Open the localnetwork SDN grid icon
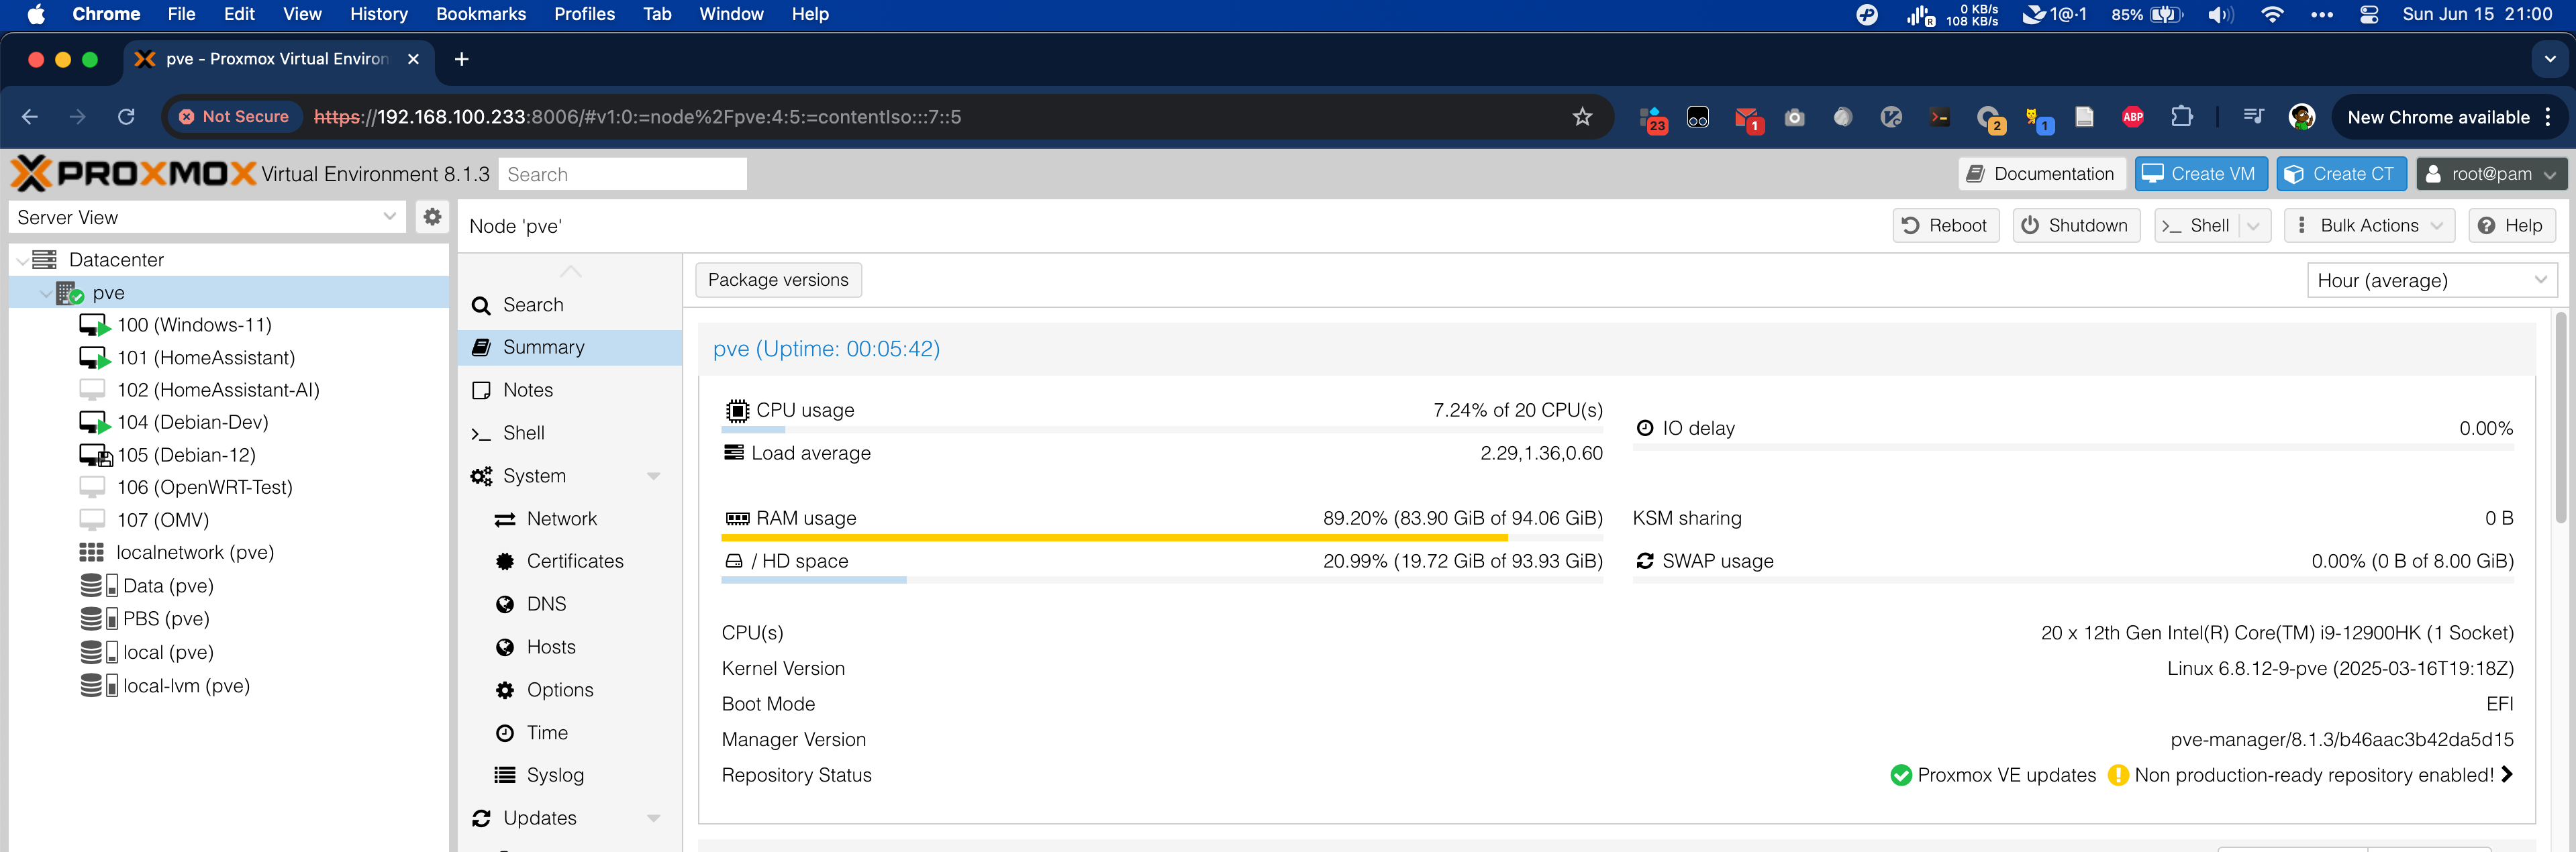Viewport: 2576px width, 852px height. tap(92, 552)
